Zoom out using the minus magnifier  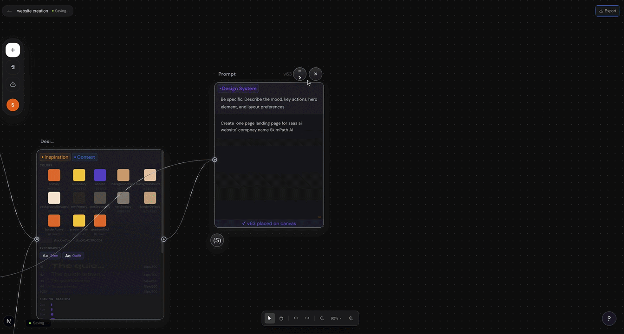pos(322,318)
